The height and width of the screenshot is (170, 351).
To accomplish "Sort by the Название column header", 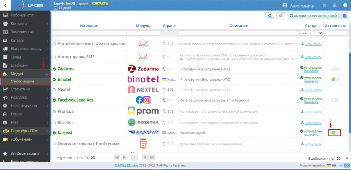I will [89, 26].
